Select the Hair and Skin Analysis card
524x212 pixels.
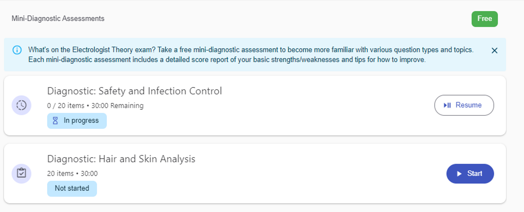click(x=255, y=173)
